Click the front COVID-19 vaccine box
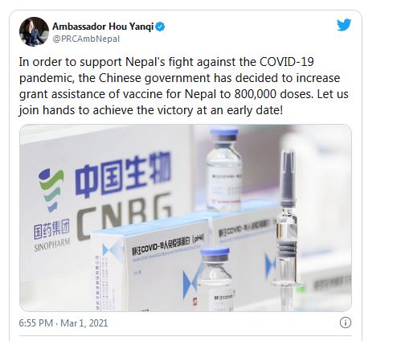Screen dimensions: 393x341 (x=150, y=267)
